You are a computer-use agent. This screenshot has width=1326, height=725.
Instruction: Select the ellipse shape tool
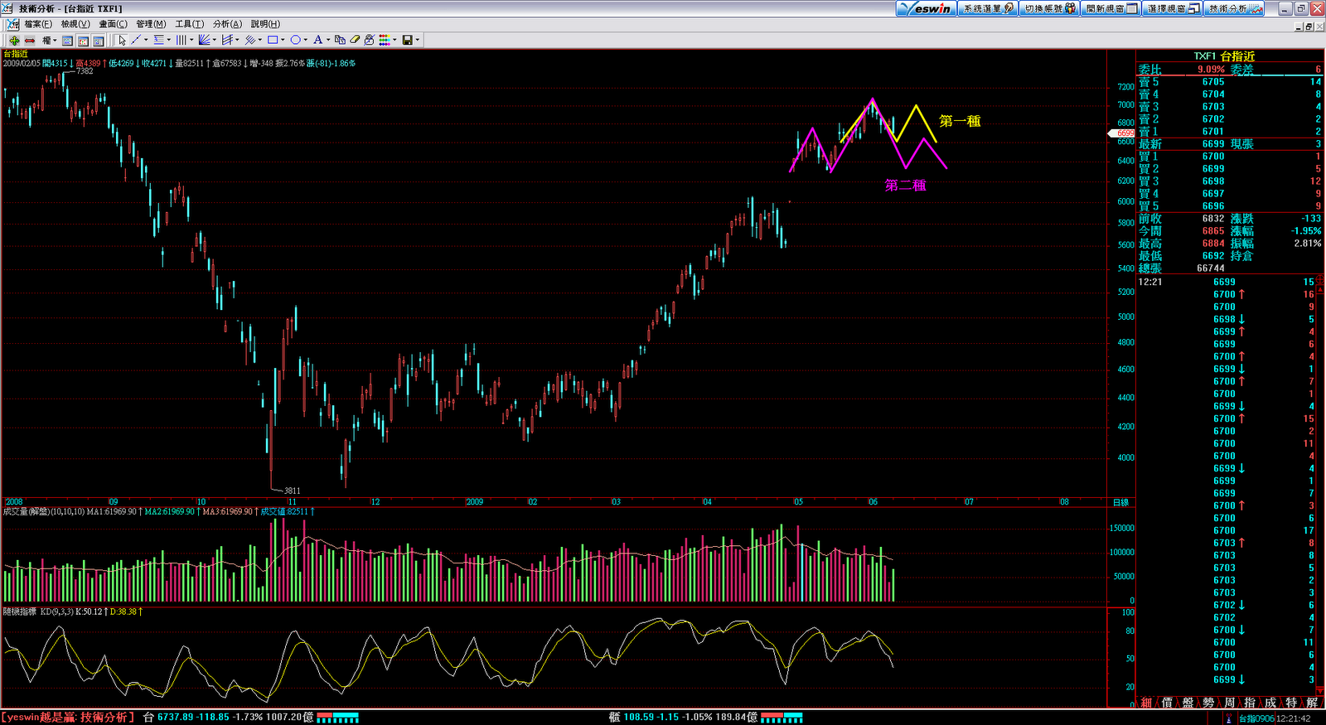295,40
